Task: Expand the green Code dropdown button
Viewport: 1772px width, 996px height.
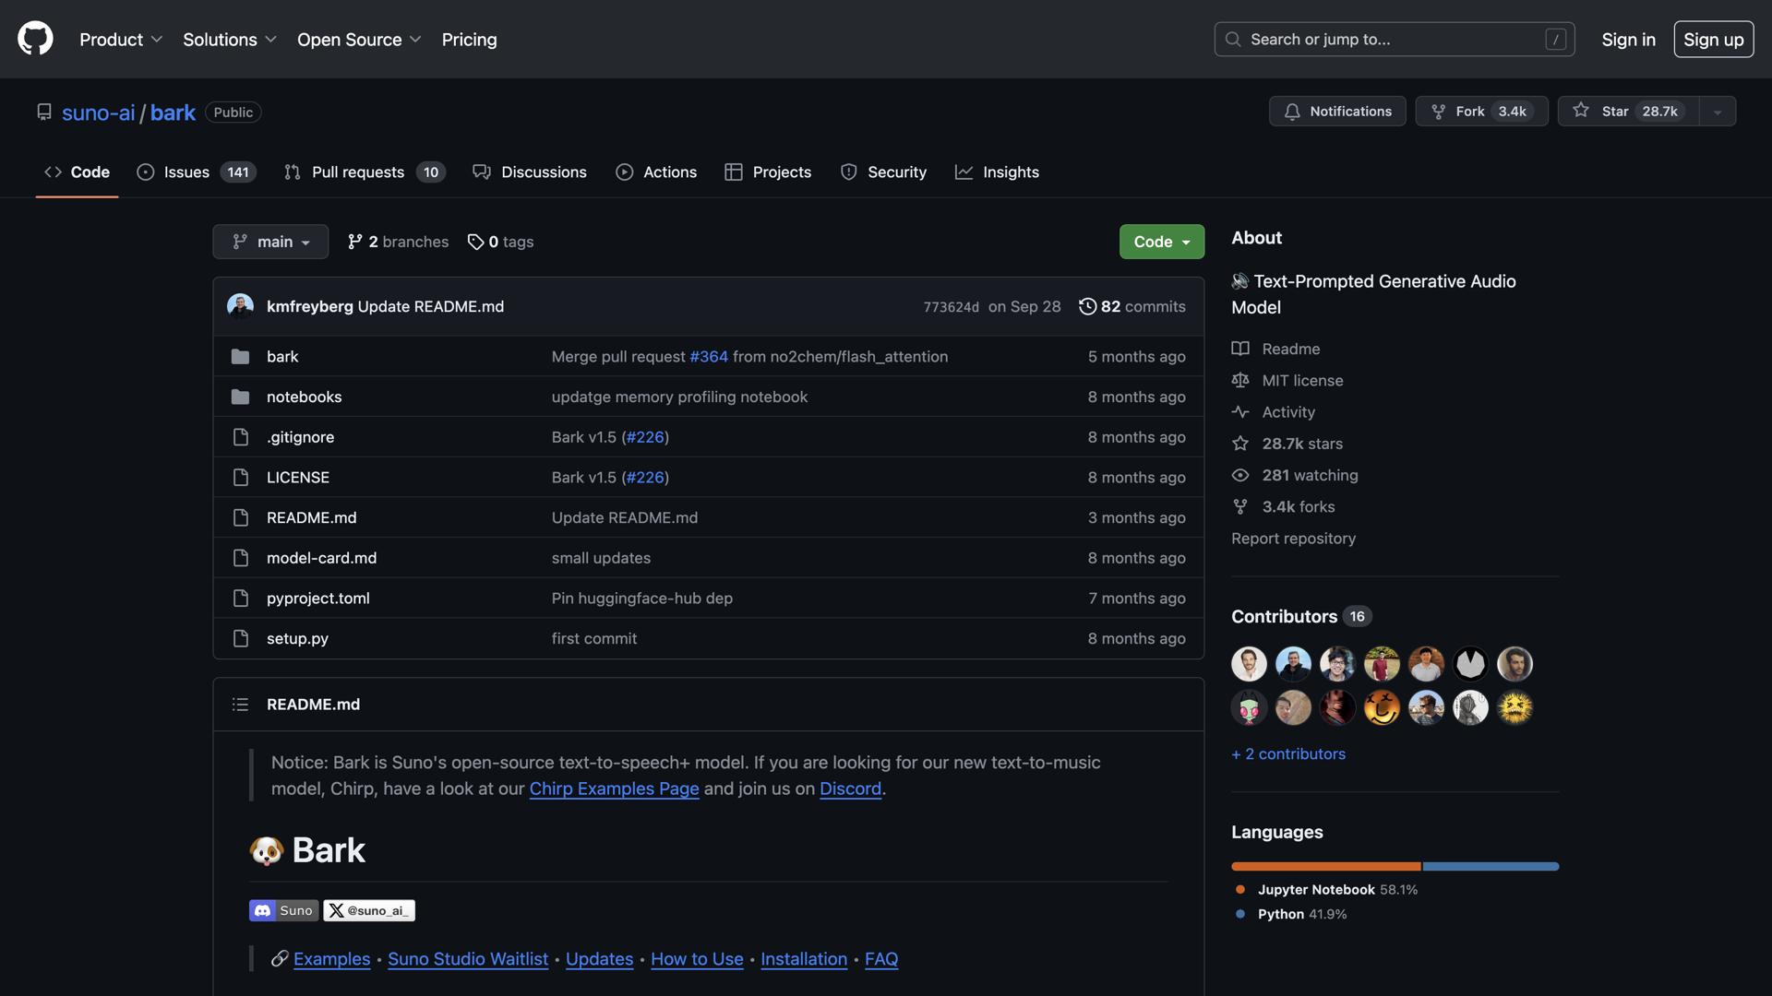Action: [1161, 242]
